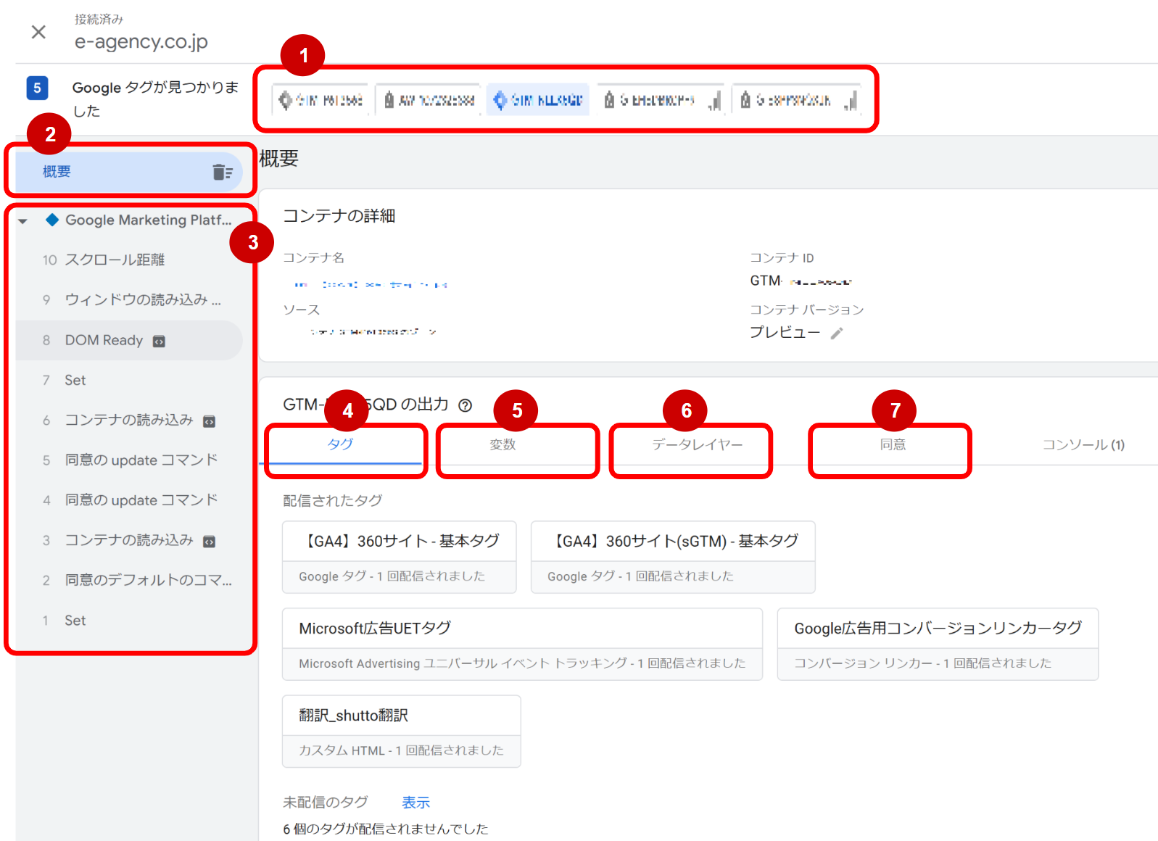
Task: Open the Google広告用コンバージョンリンカータグ card
Action: coord(938,645)
